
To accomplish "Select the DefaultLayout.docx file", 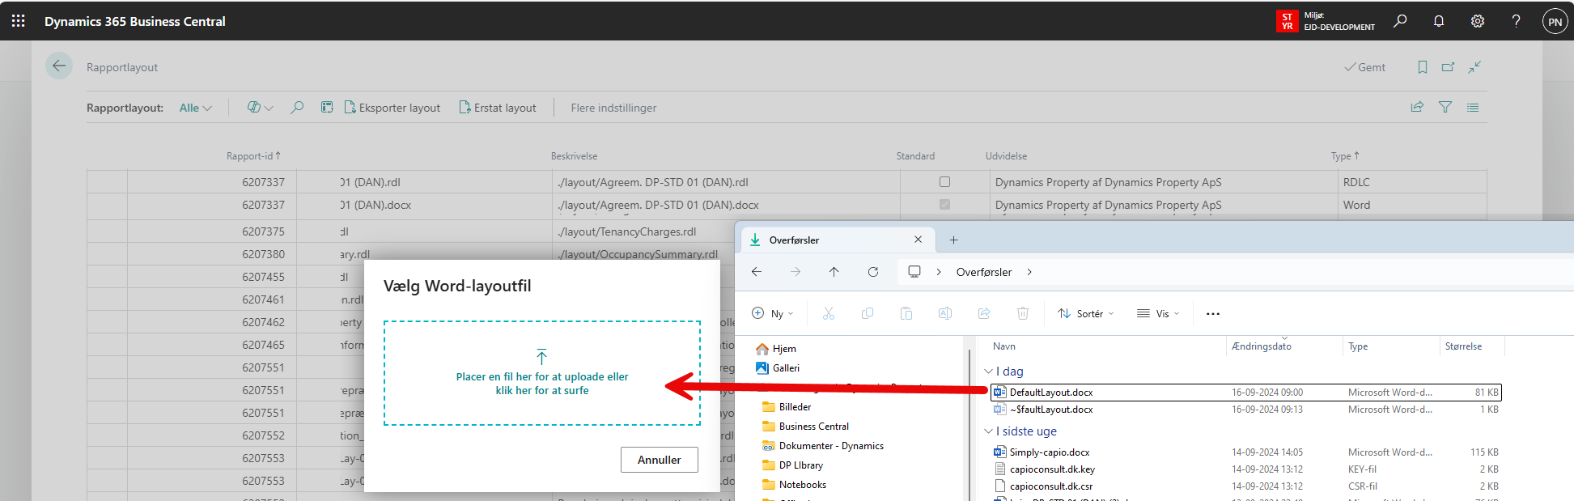I will [1246, 393].
